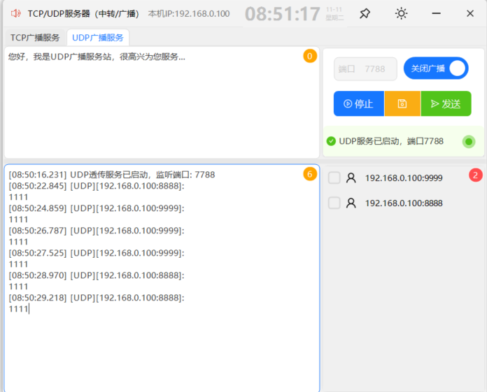Click the green status indicator dot
Viewport: 487px width, 392px height.
(469, 142)
